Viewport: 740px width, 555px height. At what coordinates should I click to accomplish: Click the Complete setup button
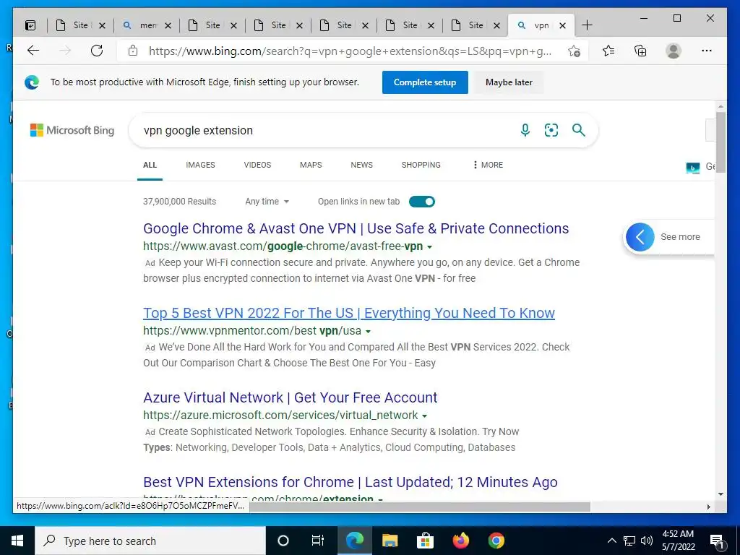coord(425,82)
